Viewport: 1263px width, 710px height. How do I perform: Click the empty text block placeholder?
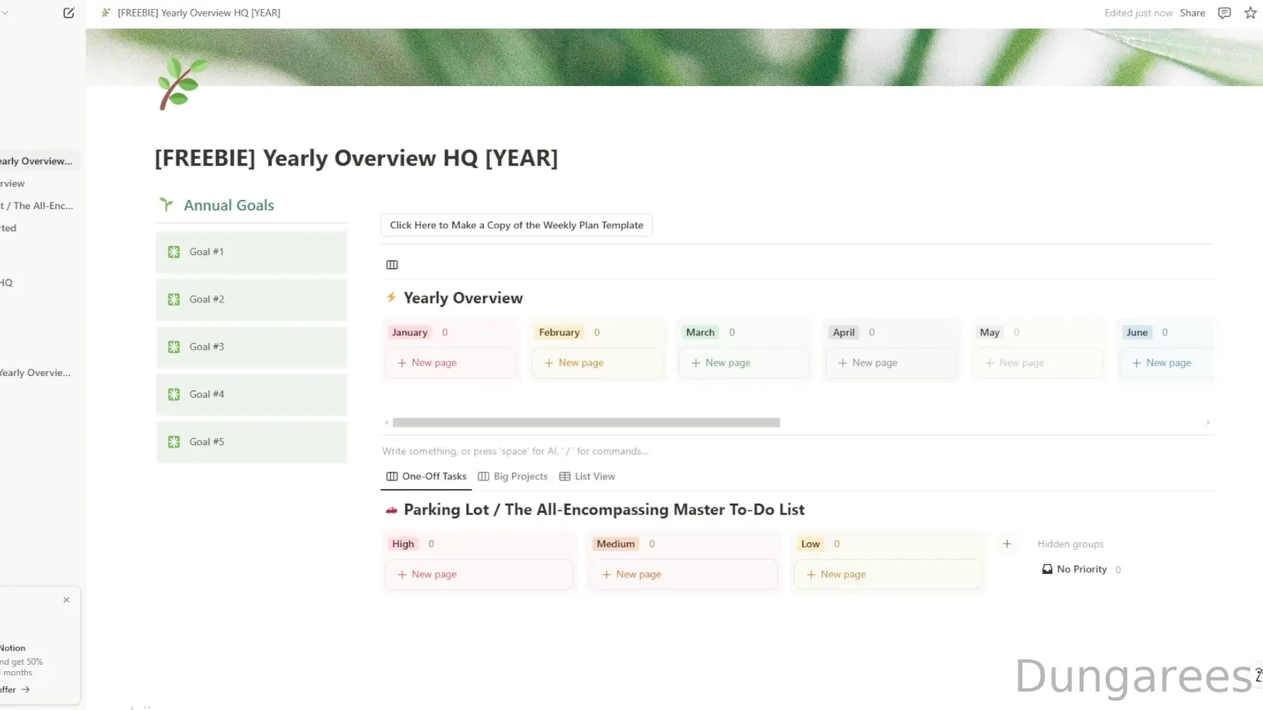pyautogui.click(x=515, y=451)
